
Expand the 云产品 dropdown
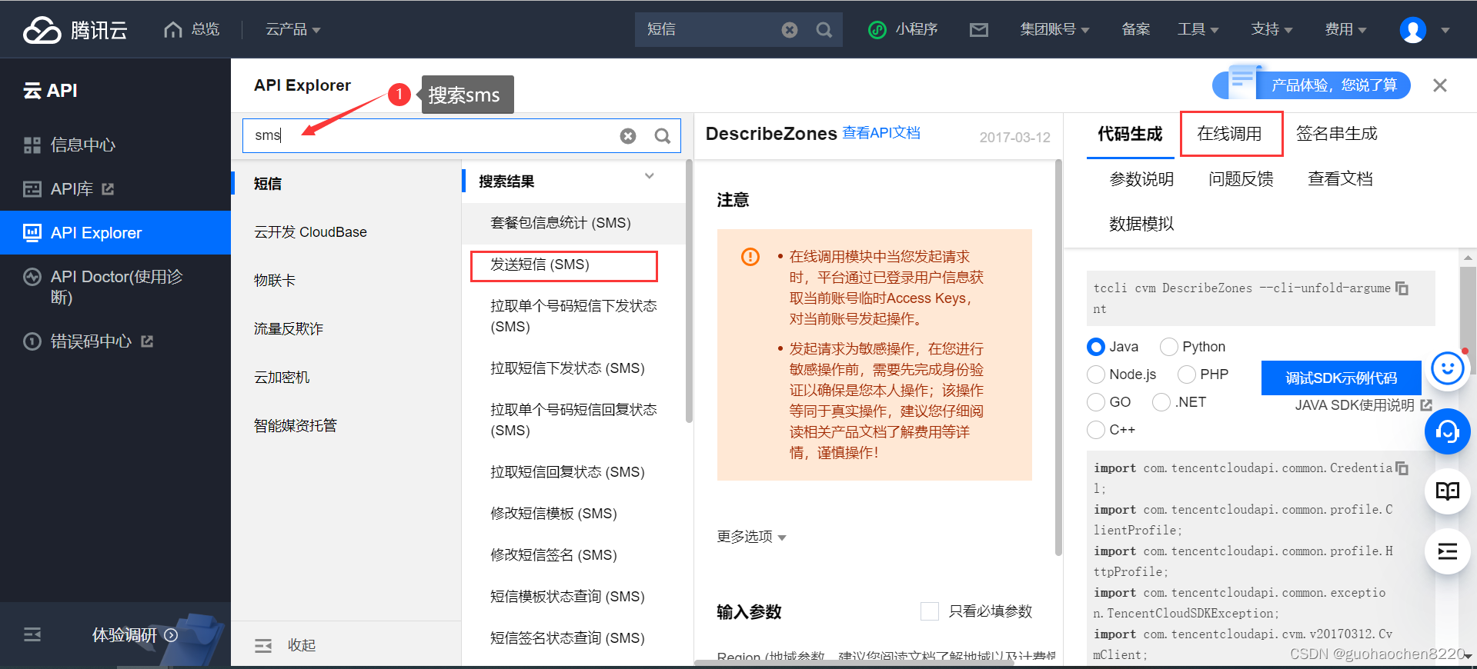(x=292, y=29)
